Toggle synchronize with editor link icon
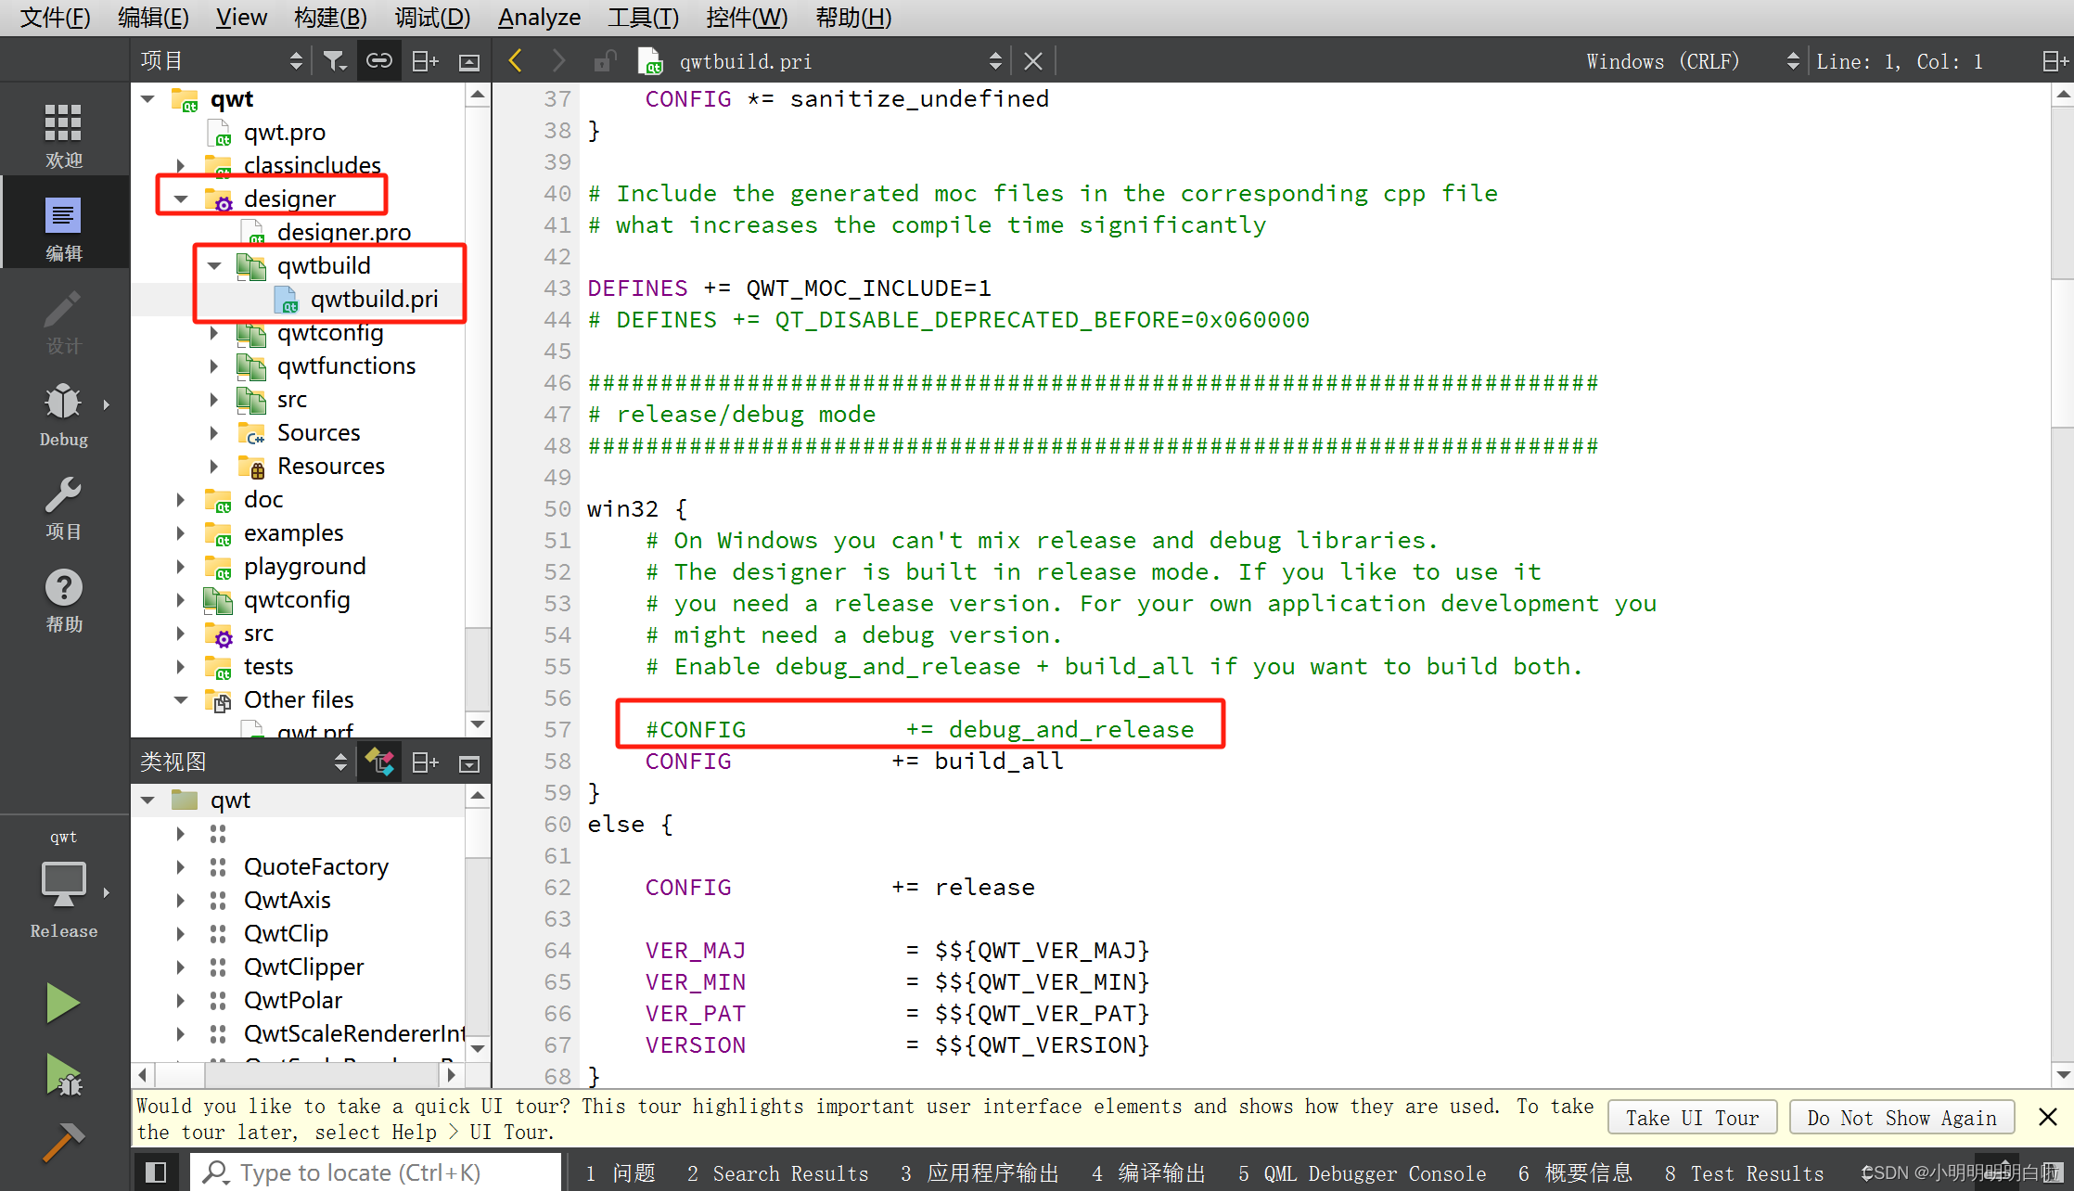 pyautogui.click(x=378, y=61)
